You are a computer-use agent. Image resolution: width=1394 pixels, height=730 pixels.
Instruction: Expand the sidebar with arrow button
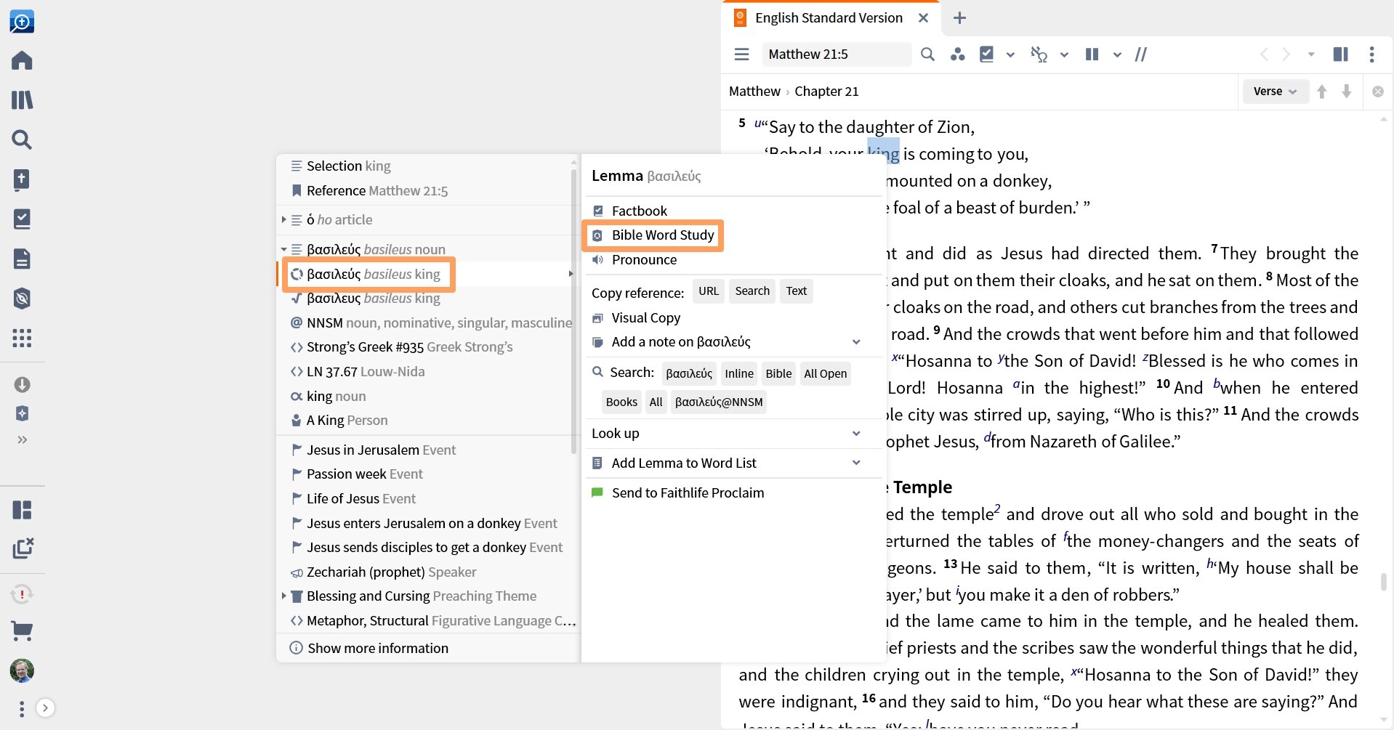click(45, 707)
